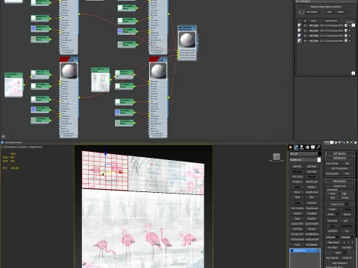The image size is (358, 268).
Task: Click the Unwrap UVW modifier button
Action: (298, 234)
